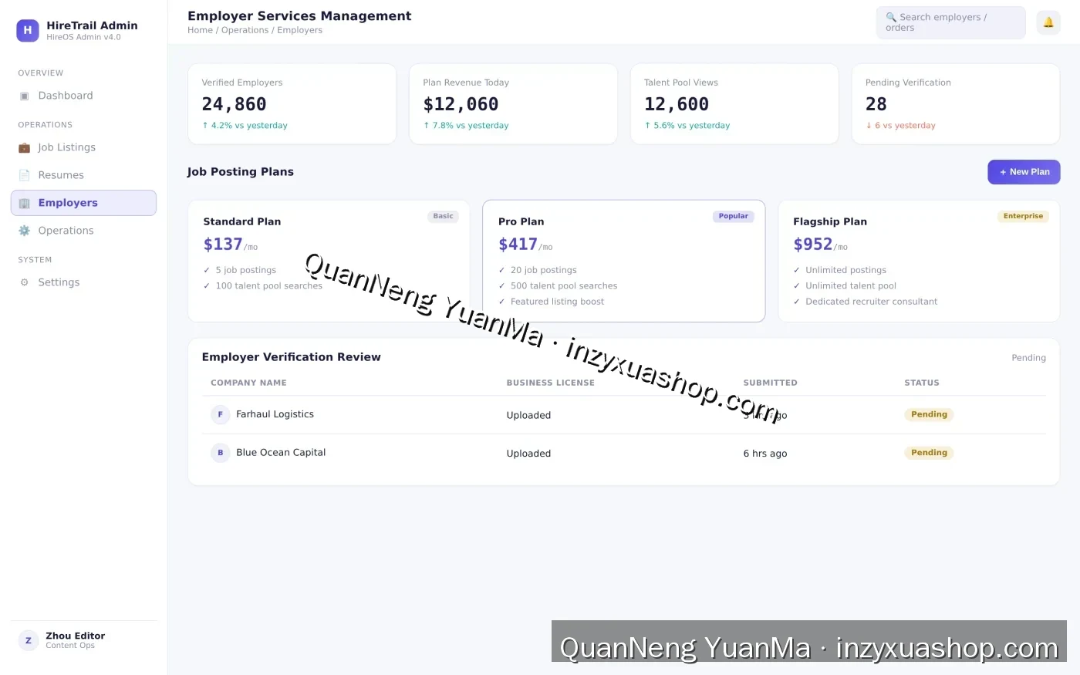Go to the Resumes section

click(x=83, y=175)
